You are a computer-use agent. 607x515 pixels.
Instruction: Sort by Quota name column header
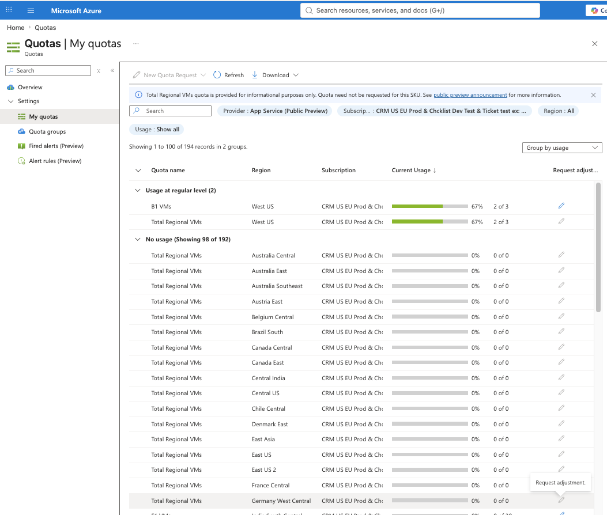coord(168,171)
